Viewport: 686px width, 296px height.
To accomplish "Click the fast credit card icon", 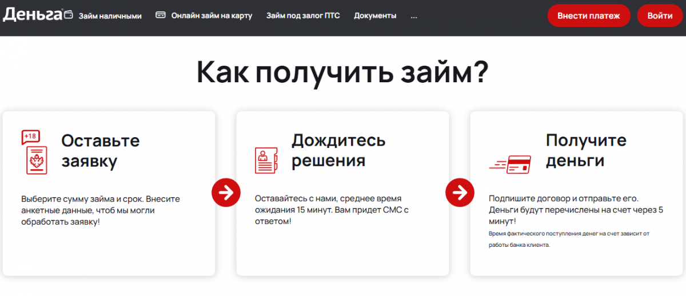I will pos(510,163).
